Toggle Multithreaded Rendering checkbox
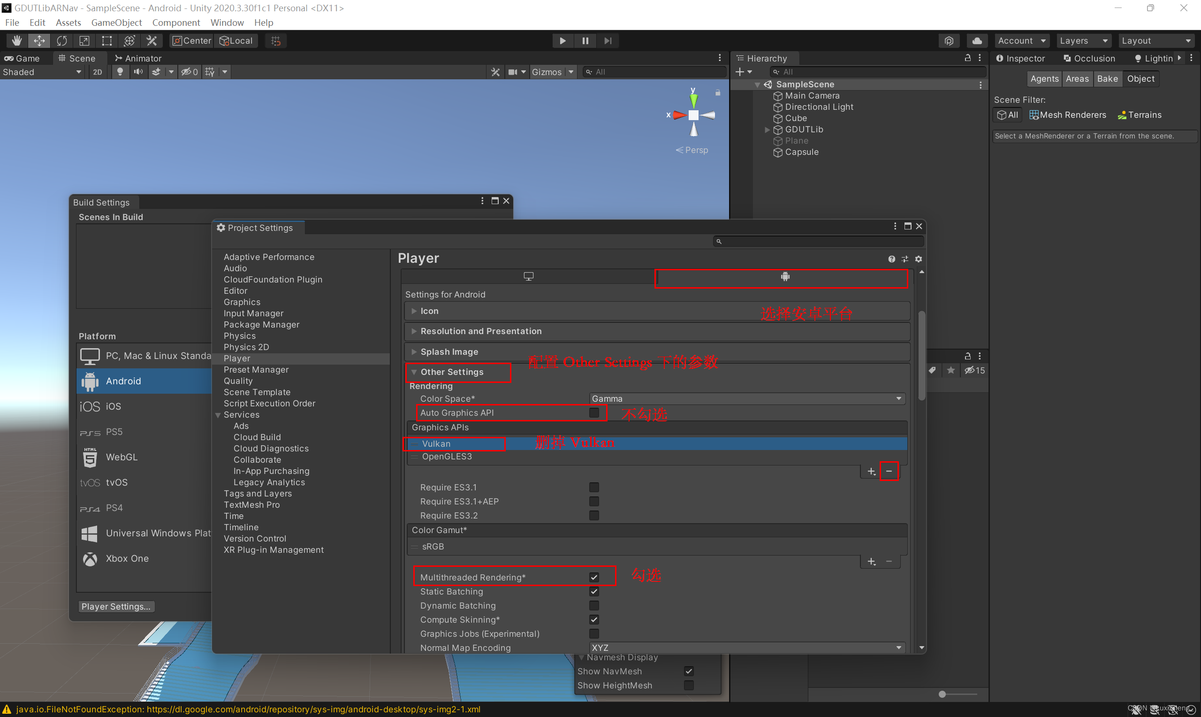The width and height of the screenshot is (1201, 717). (594, 577)
